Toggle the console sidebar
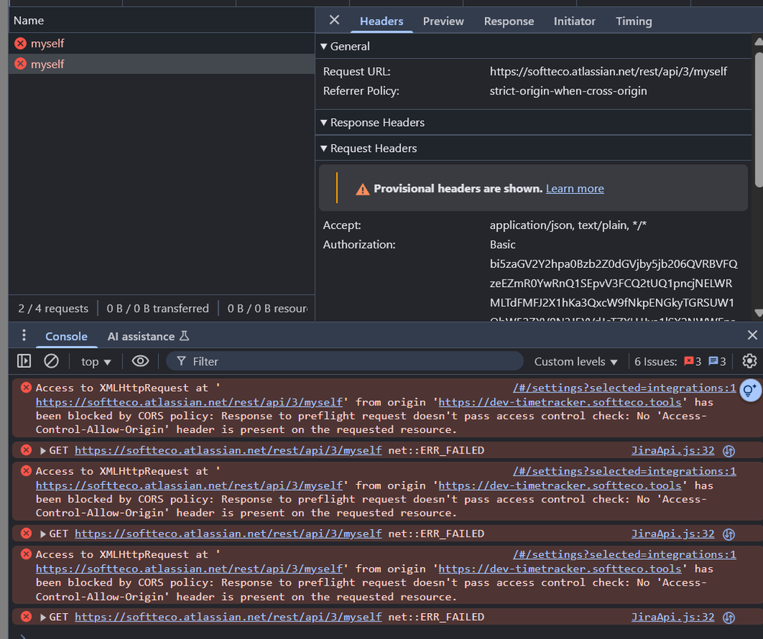The image size is (763, 639). coord(24,361)
